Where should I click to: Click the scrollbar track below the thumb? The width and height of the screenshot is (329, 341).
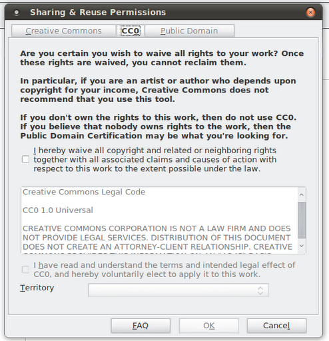click(302, 240)
